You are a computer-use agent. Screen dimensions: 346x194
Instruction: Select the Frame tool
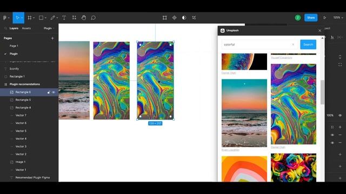pyautogui.click(x=29, y=18)
